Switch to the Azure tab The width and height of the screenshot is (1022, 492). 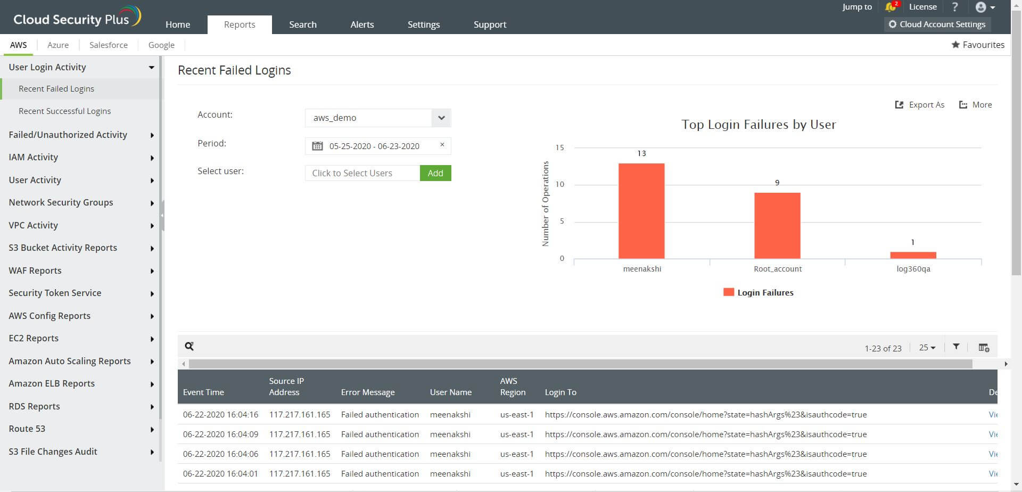point(58,45)
